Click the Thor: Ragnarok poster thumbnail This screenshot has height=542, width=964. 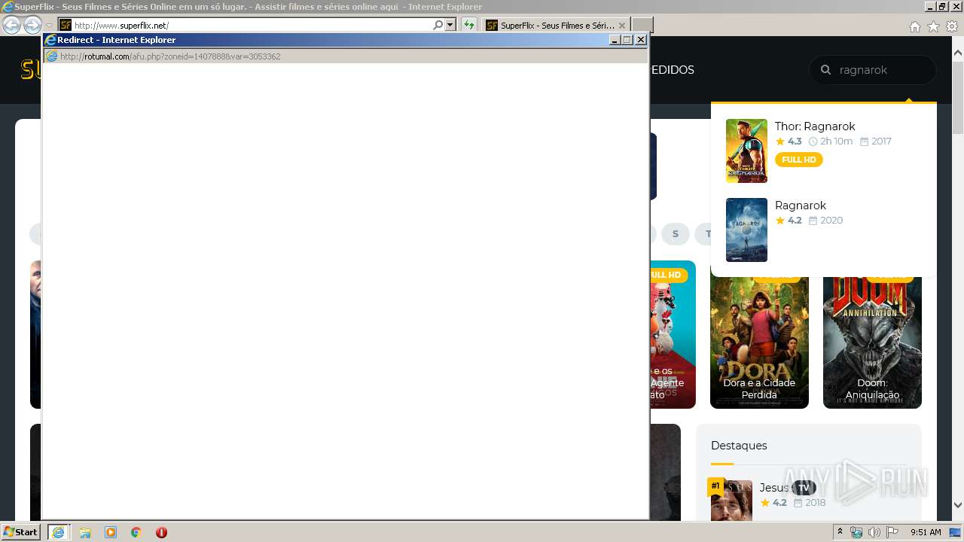pos(746,151)
